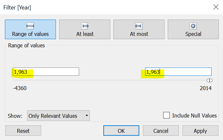Enable the Include Null Values checkbox
The image size is (223, 140).
[166, 115]
